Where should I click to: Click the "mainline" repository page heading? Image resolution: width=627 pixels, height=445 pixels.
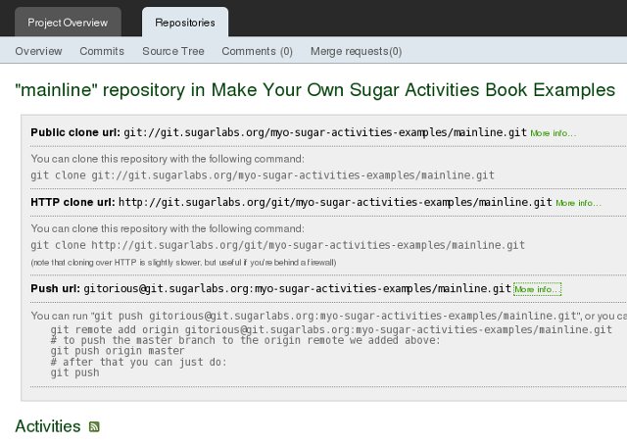(314, 90)
